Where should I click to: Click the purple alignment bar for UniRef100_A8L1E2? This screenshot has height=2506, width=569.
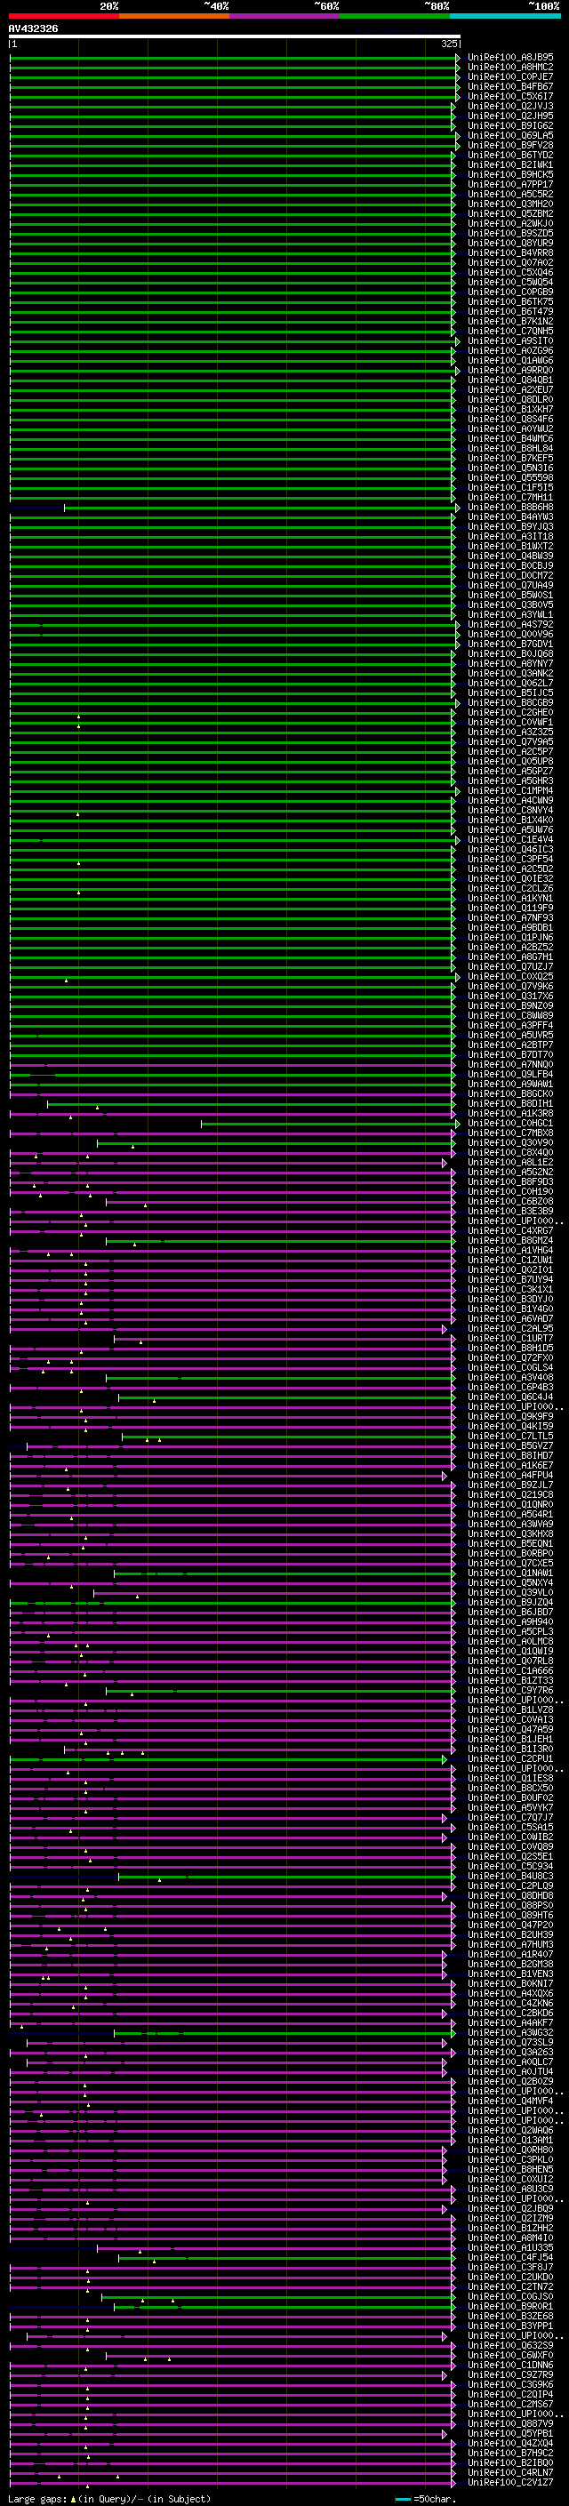pyautogui.click(x=226, y=1163)
